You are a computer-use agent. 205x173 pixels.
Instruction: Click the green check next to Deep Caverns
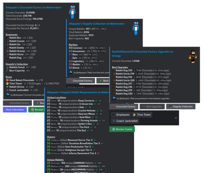pyautogui.click(x=96, y=101)
